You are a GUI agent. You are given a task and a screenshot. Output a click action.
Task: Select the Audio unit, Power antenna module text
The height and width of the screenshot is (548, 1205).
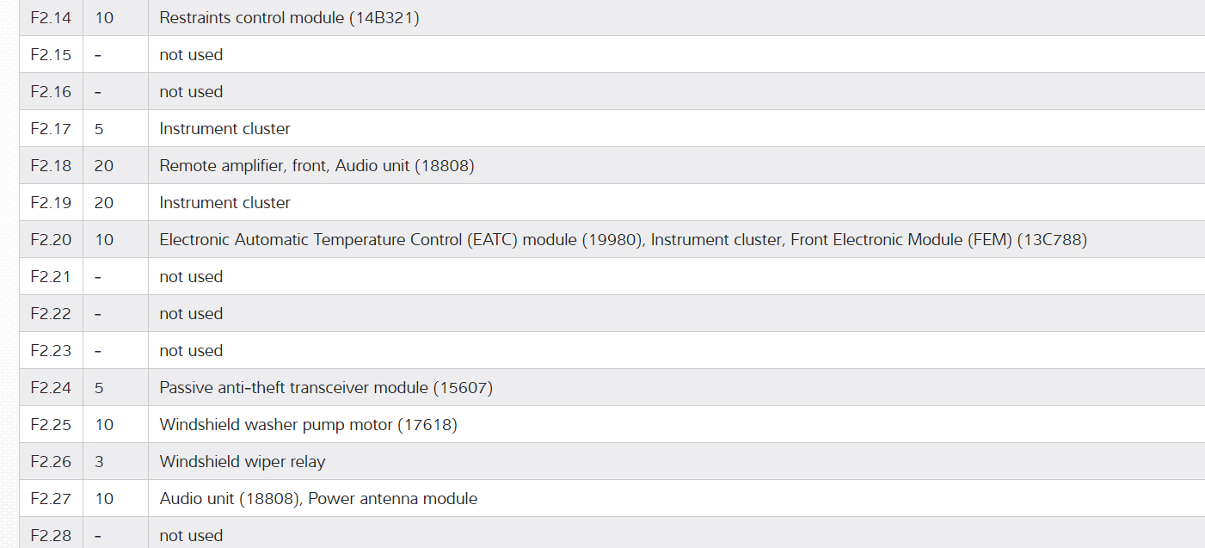click(318, 498)
